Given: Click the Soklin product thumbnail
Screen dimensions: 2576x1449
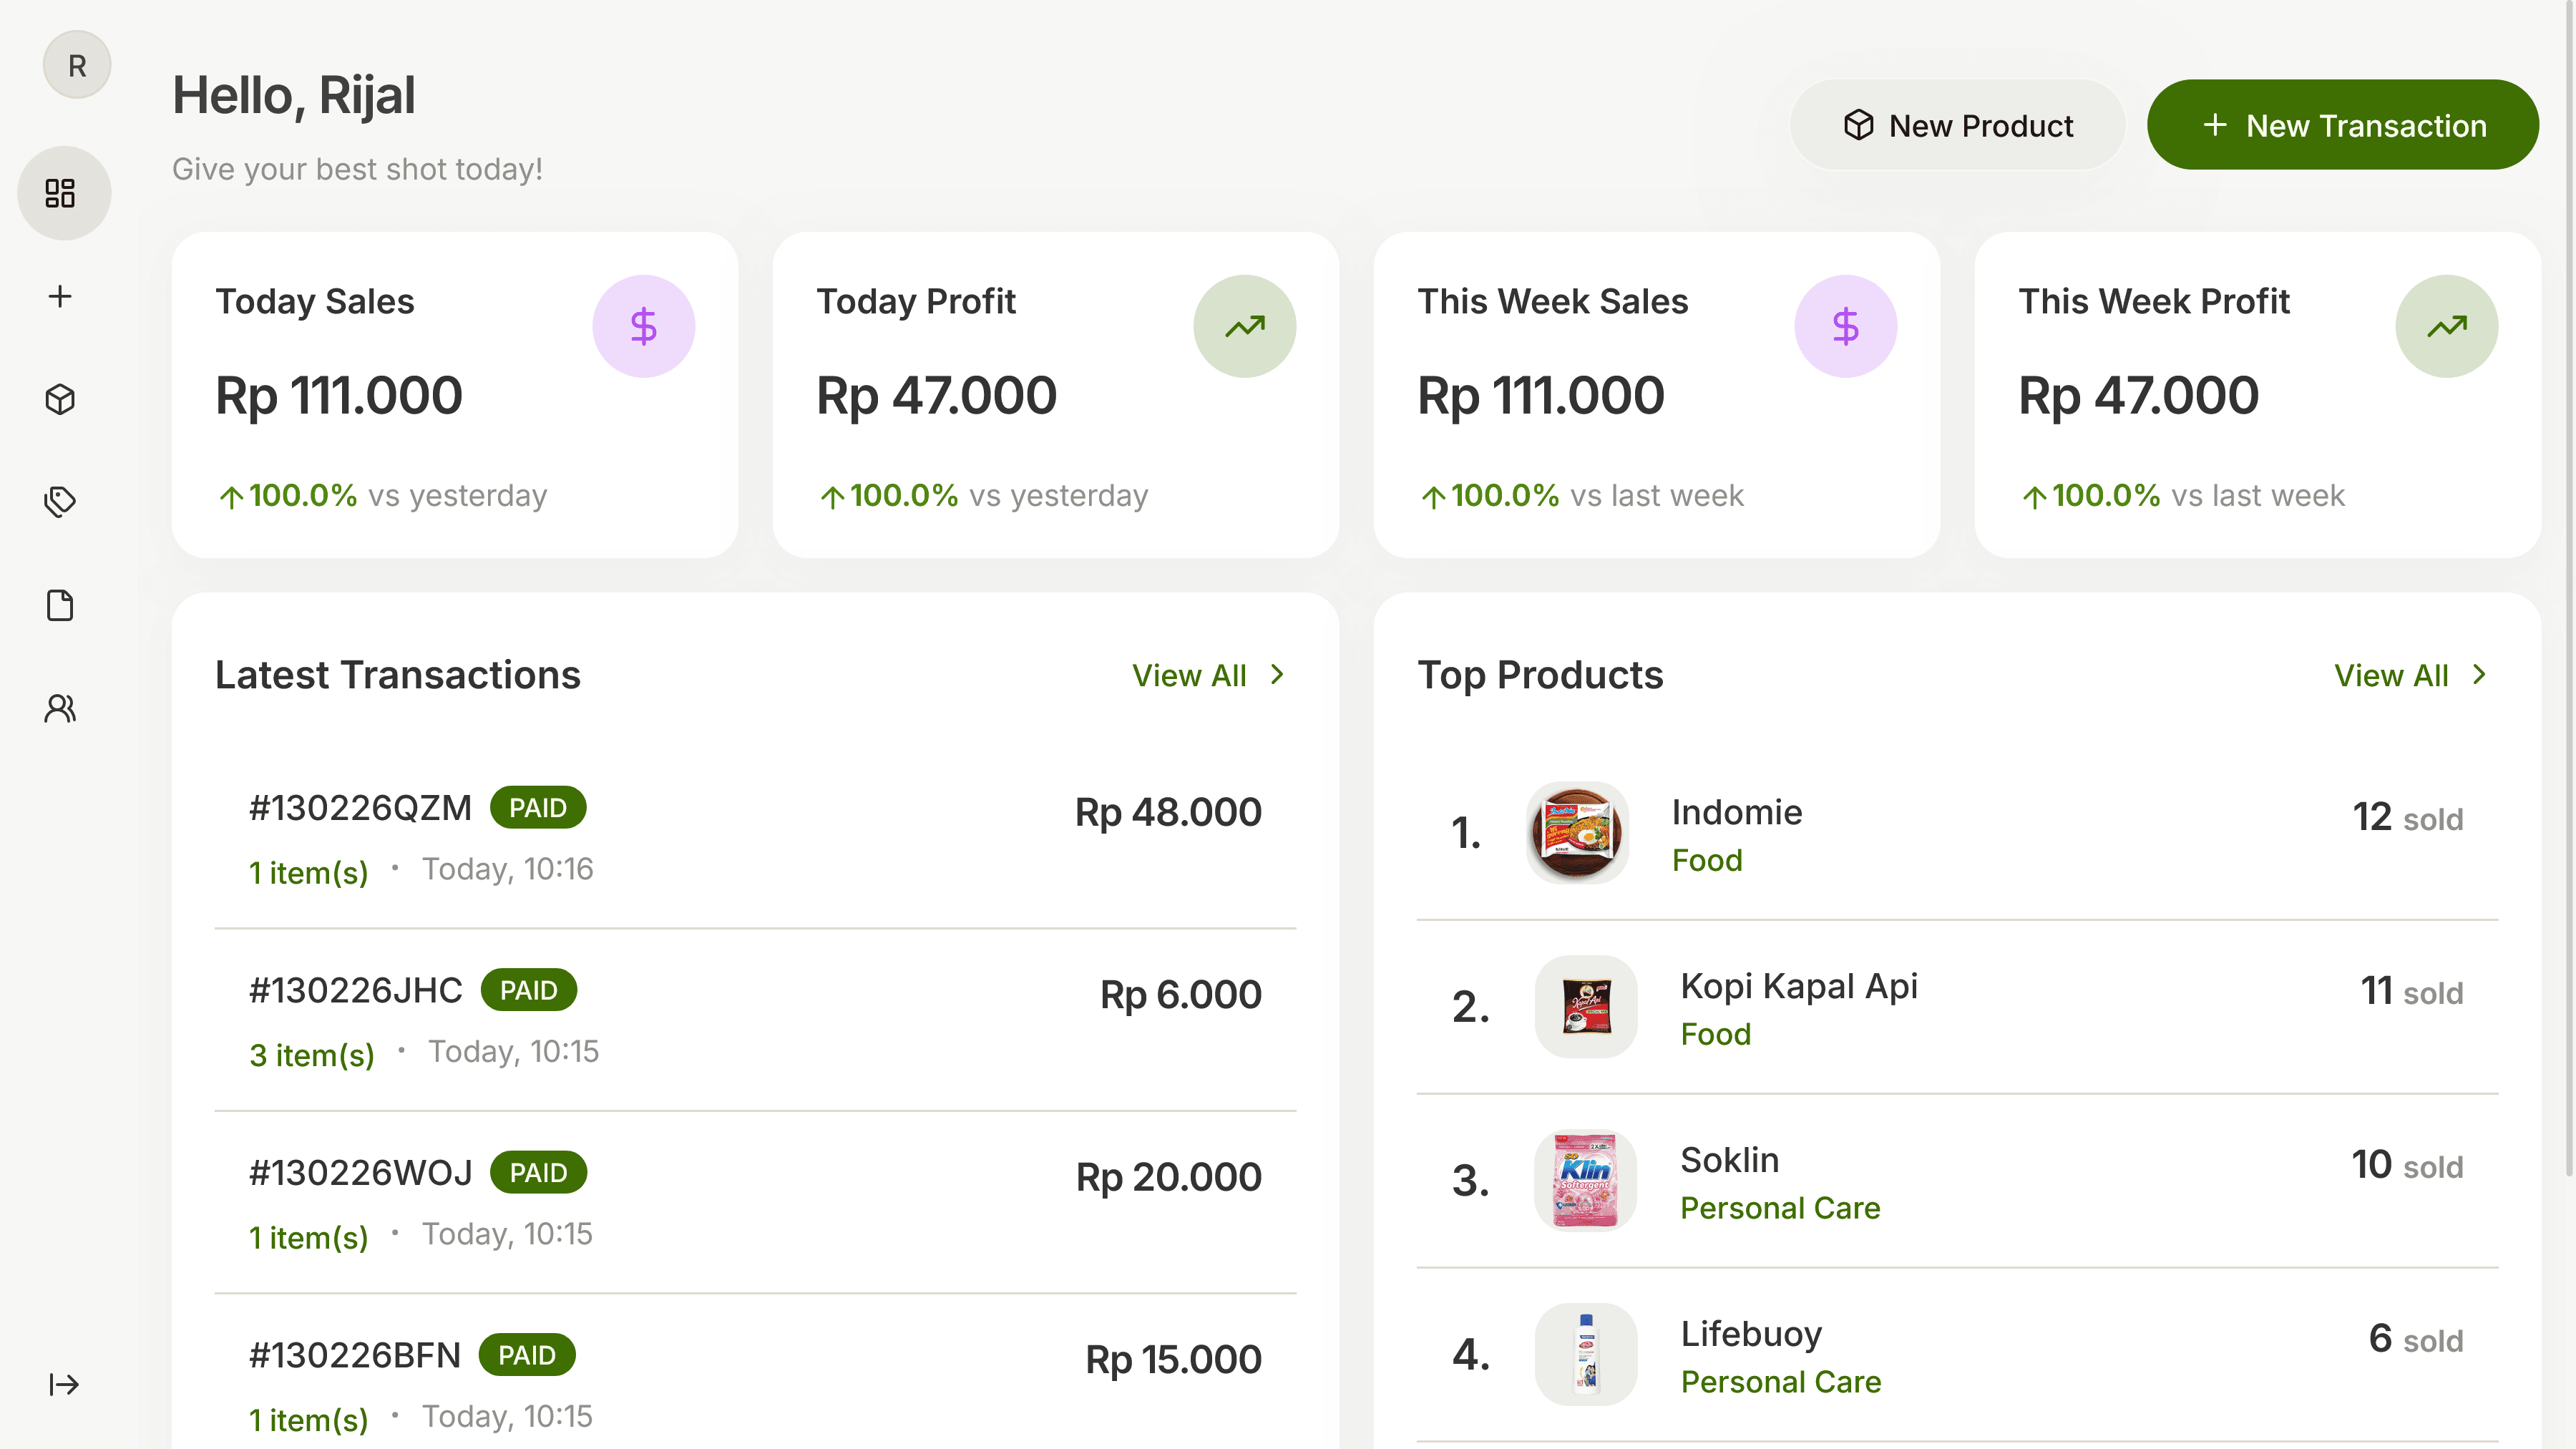Looking at the screenshot, I should (x=1585, y=1180).
